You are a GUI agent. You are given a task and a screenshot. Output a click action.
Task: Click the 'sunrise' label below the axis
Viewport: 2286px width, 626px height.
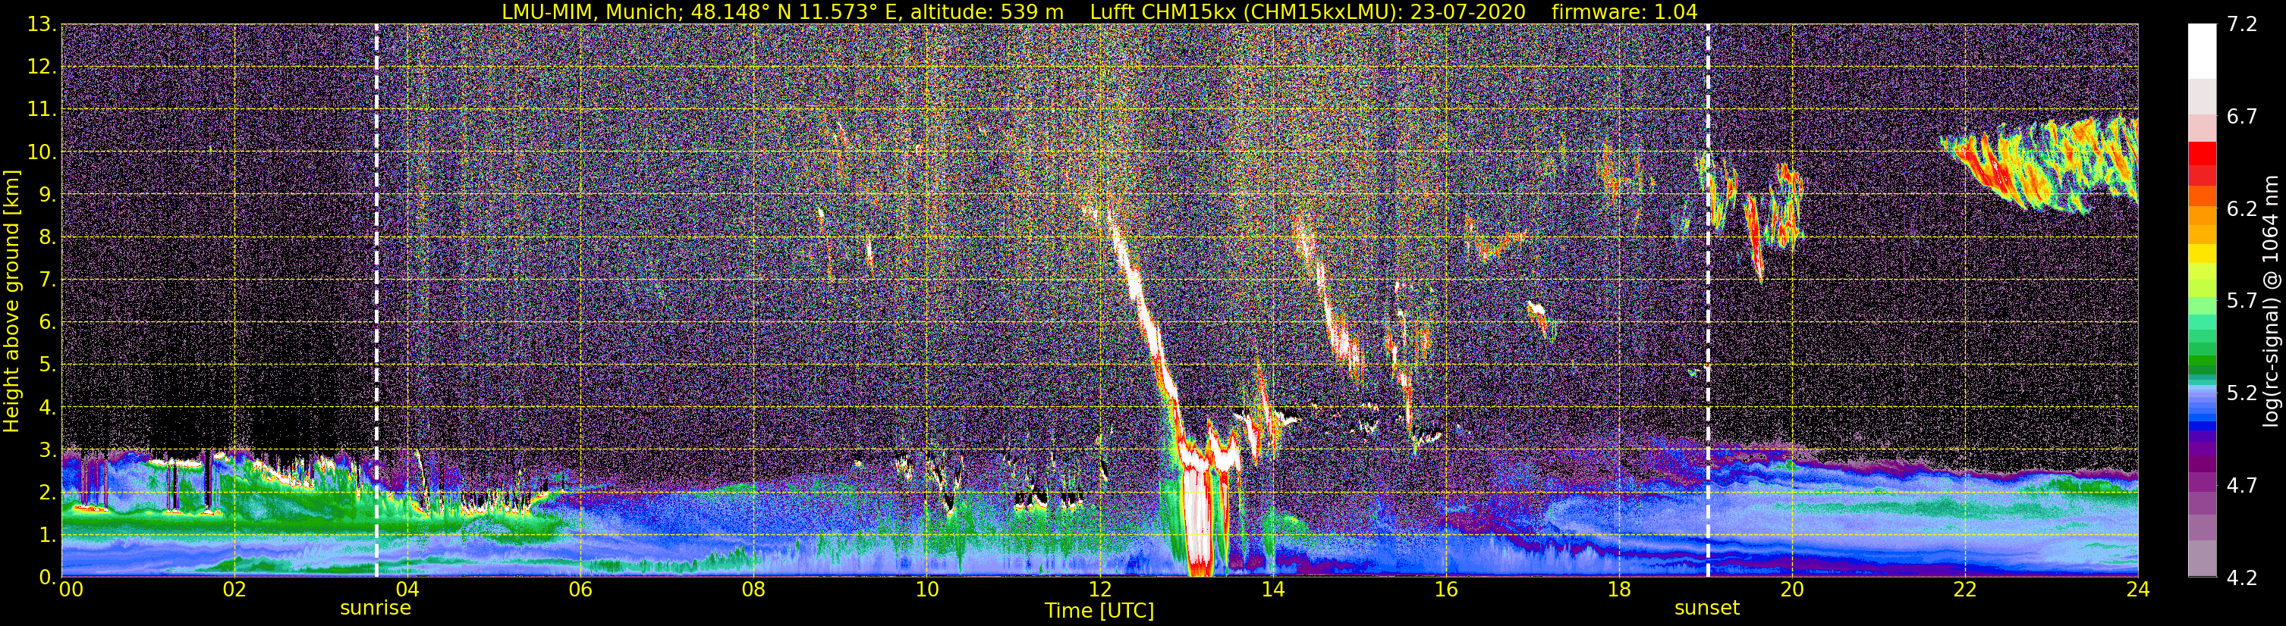[x=376, y=609]
